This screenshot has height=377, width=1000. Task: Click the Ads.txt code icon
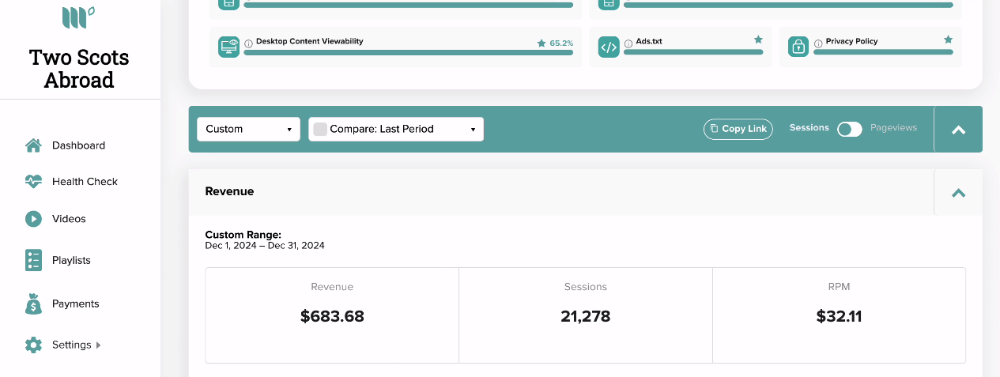click(x=609, y=47)
